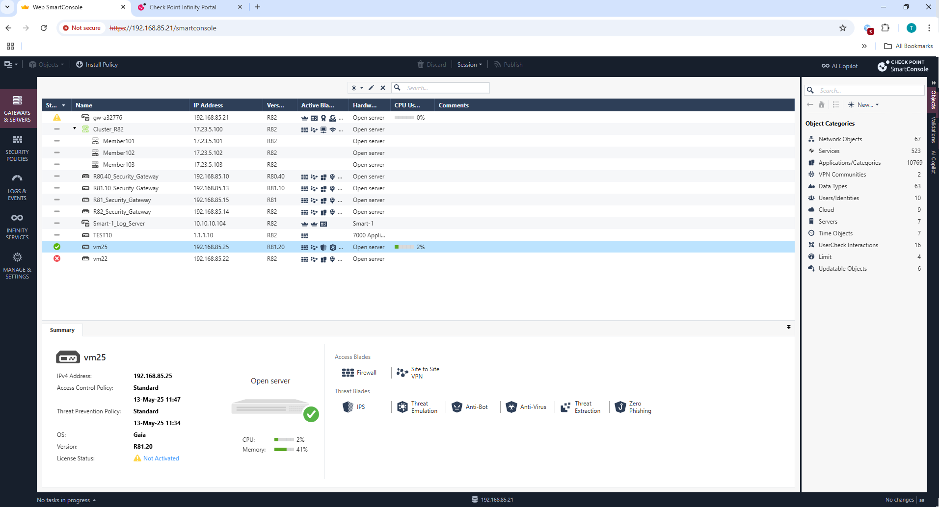Open the Session dropdown
939x507 pixels.
[x=468, y=64]
